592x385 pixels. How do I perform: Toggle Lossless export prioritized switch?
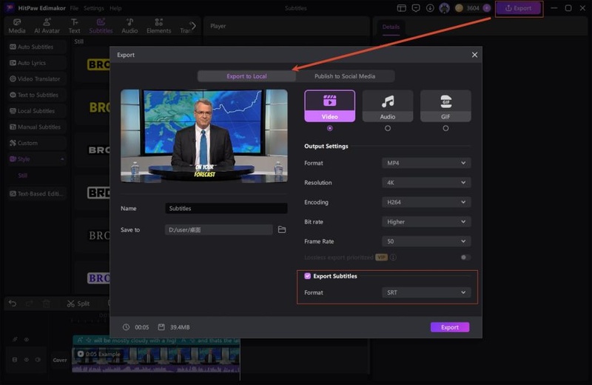(x=465, y=258)
